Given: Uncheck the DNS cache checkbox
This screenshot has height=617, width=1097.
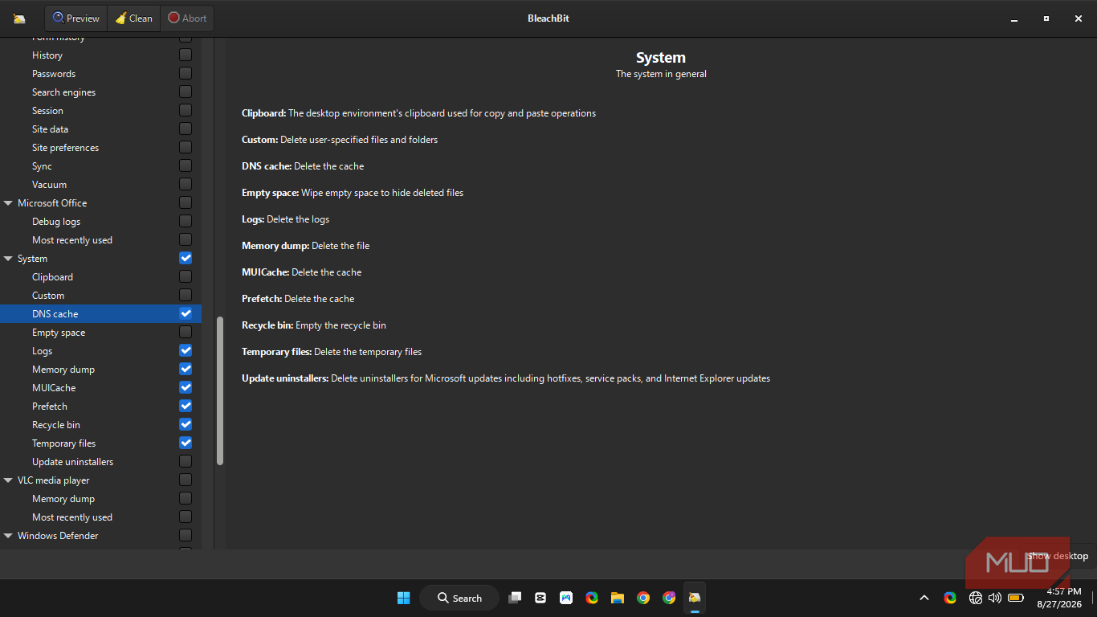Looking at the screenshot, I should [186, 313].
